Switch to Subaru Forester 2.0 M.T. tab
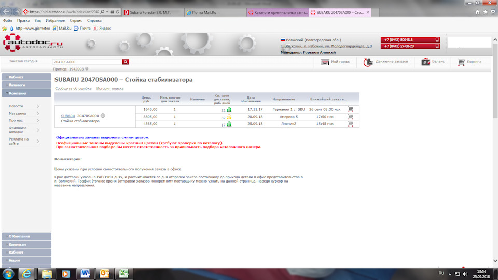The image size is (498, 280). [x=153, y=12]
